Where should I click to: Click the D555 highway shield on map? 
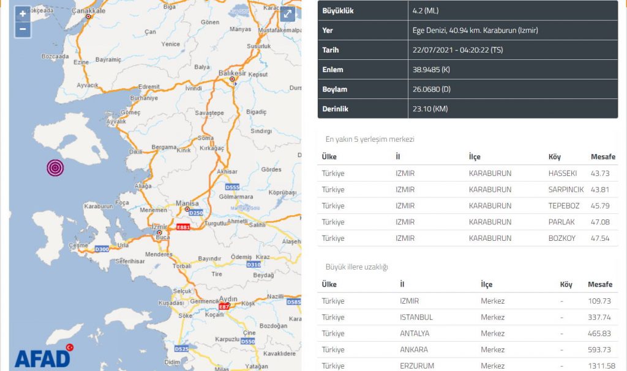coord(232,186)
